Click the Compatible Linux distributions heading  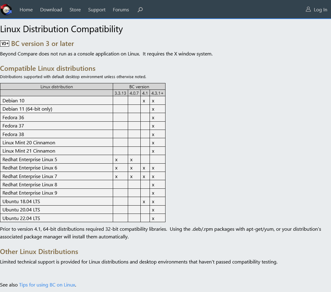click(48, 69)
